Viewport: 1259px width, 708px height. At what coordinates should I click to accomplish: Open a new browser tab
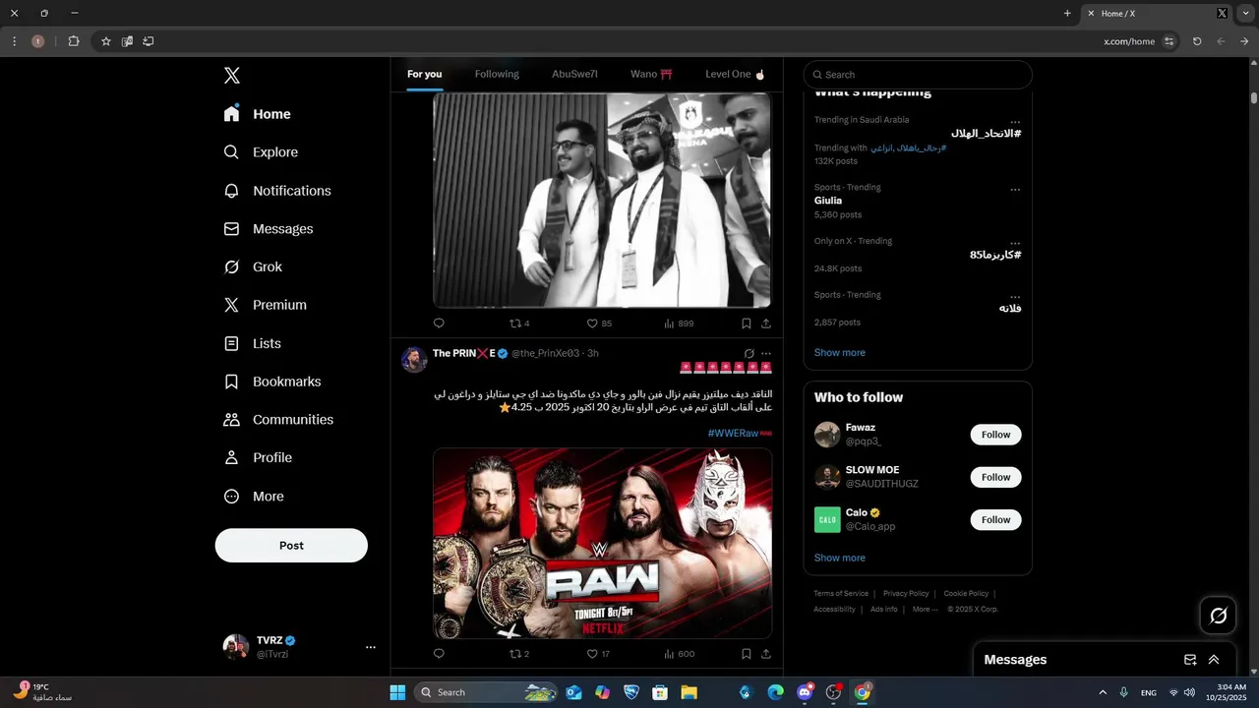point(1067,14)
